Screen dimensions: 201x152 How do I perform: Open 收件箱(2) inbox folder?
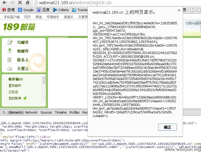16,79
